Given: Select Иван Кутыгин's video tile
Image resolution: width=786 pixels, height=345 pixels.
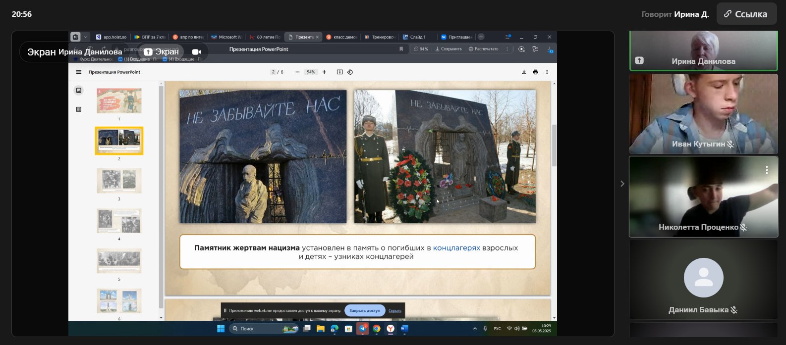Looking at the screenshot, I should tap(703, 114).
